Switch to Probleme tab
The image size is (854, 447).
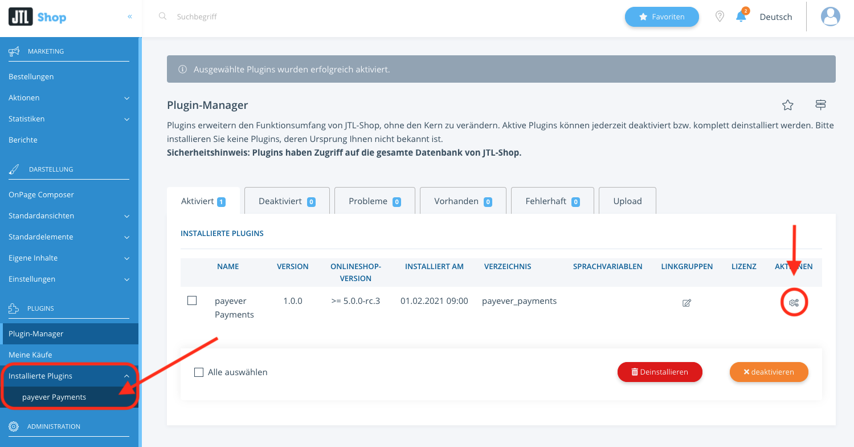pyautogui.click(x=375, y=201)
